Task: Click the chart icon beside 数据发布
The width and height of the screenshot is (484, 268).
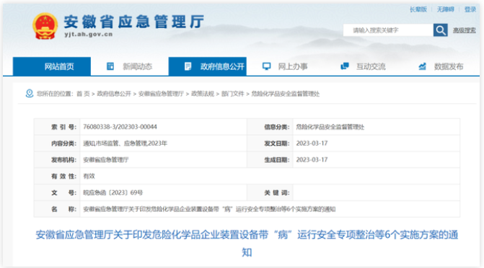Action: 422,66
